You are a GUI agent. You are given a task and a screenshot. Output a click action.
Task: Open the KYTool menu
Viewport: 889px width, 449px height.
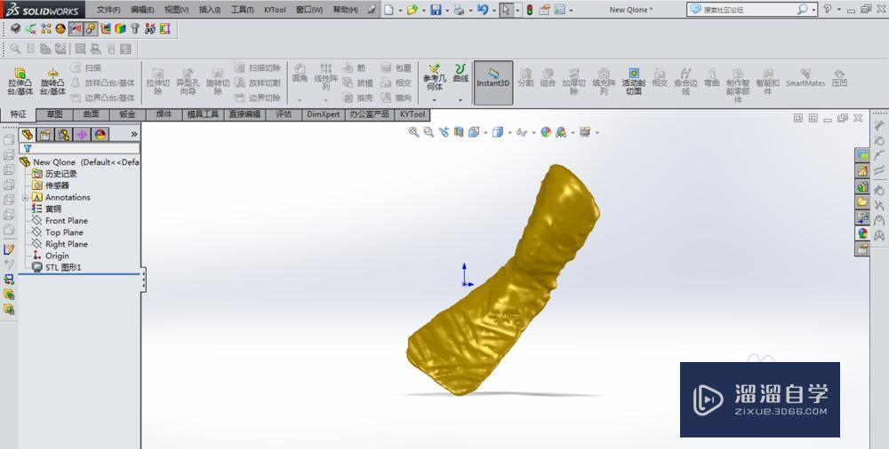point(275,10)
